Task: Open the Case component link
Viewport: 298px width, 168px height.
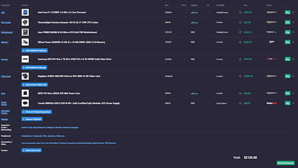Action: pyautogui.click(x=3, y=93)
